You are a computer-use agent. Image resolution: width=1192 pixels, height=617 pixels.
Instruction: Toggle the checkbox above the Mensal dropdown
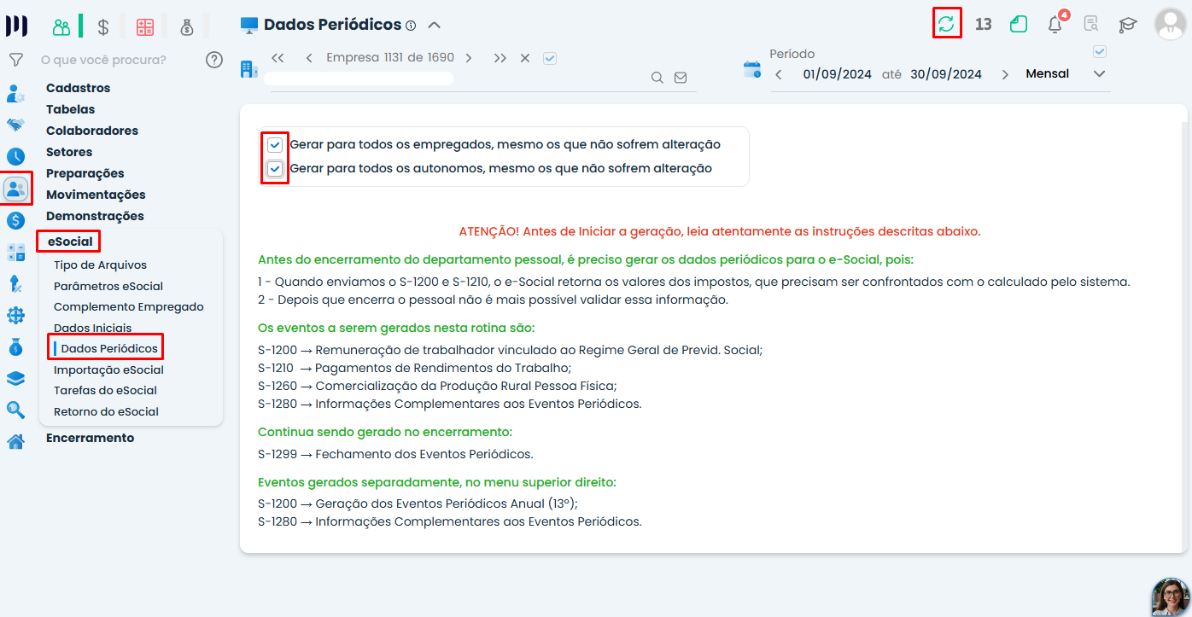tap(1100, 51)
